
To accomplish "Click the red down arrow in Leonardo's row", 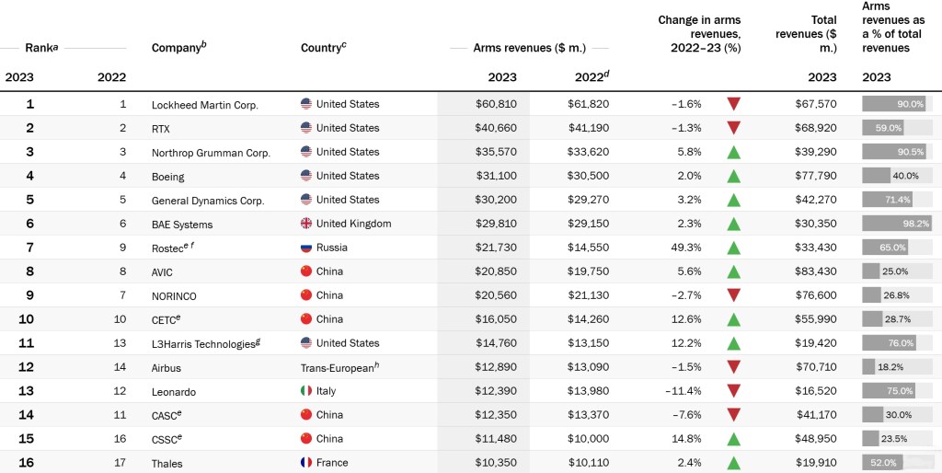I will (x=733, y=391).
